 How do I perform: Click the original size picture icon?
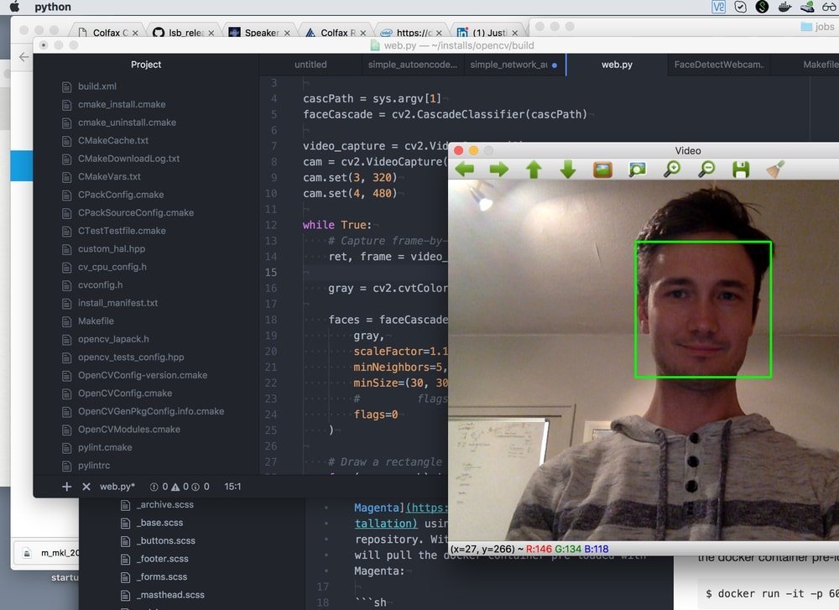tap(602, 169)
